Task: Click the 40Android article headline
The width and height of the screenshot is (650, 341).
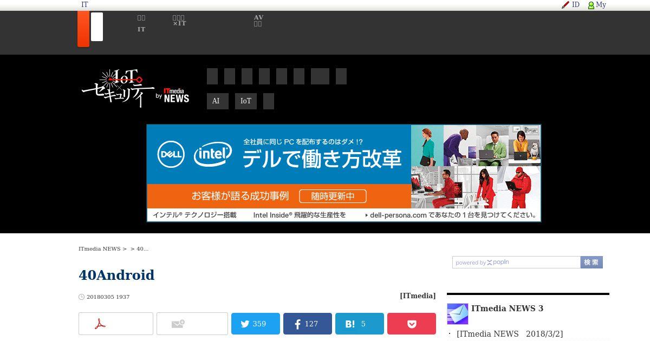Action: pyautogui.click(x=116, y=275)
